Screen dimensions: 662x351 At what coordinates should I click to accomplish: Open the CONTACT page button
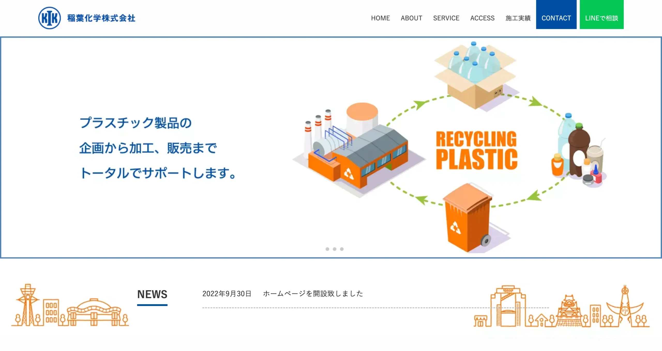click(x=556, y=18)
